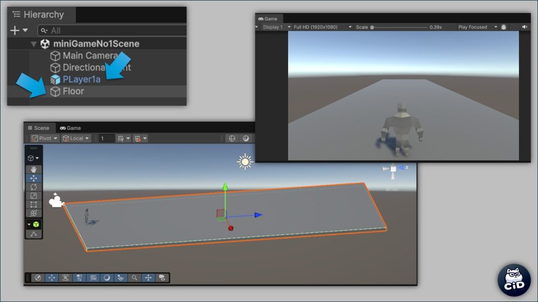Viewport: 538px width, 302px height.
Task: Select the Rect transform tool
Action: [34, 204]
